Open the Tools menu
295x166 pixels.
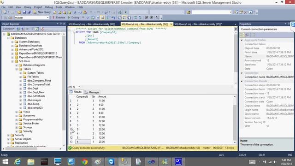(x=59, y=7)
